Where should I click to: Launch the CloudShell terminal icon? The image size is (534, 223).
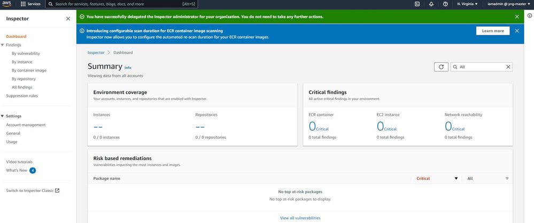pyautogui.click(x=417, y=4)
